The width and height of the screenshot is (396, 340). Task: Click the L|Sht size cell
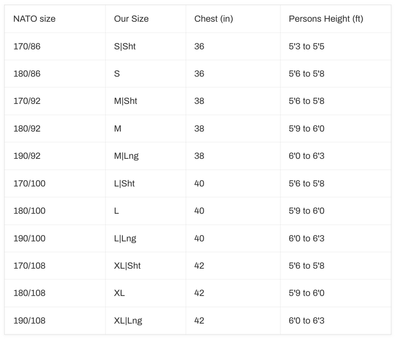pyautogui.click(x=124, y=184)
